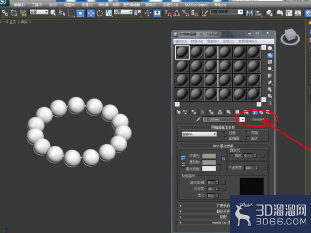Open Material Editor 材质(M) menu
This screenshot has height=233, width=311.
[197, 41]
